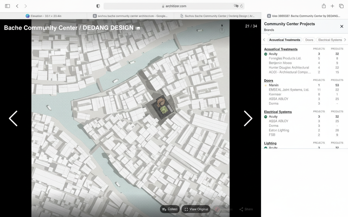348x217 pixels.
Task: Switch to the Elevation browser tab
Action: click(43, 16)
